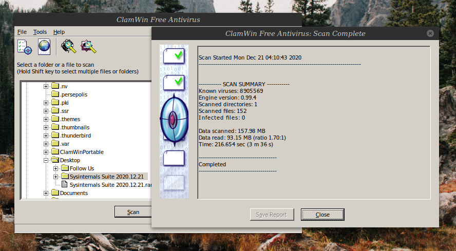Click the "Time: 216.654 sec" line
Screen dimensions: 456x251
click(236, 145)
